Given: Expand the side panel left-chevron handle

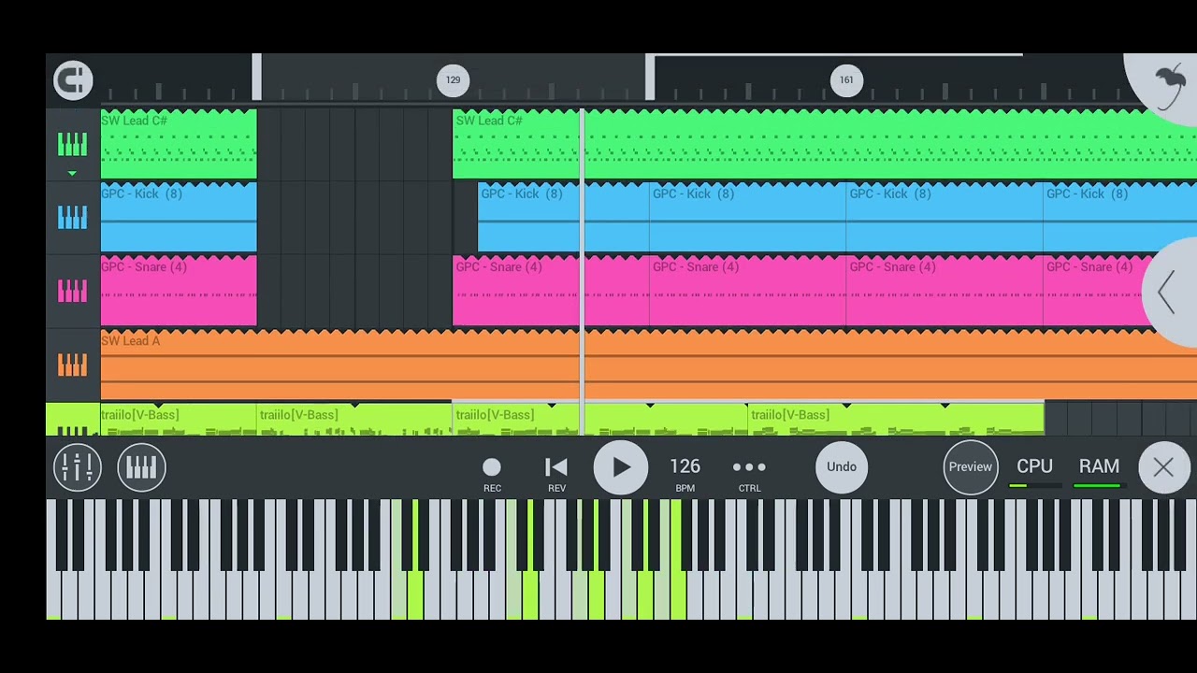Looking at the screenshot, I should (1169, 293).
